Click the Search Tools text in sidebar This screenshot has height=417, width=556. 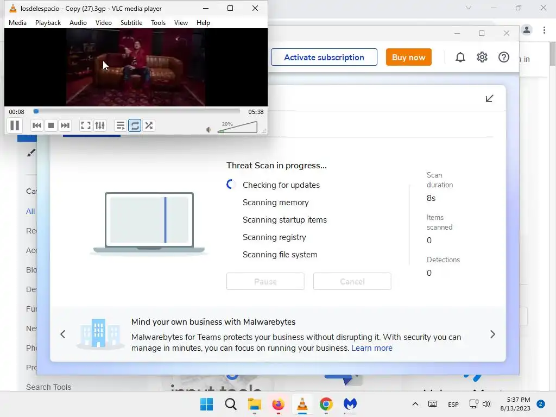coord(48,387)
